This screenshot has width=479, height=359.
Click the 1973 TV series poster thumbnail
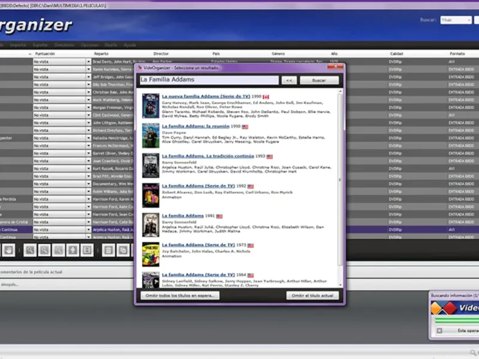coord(151,255)
